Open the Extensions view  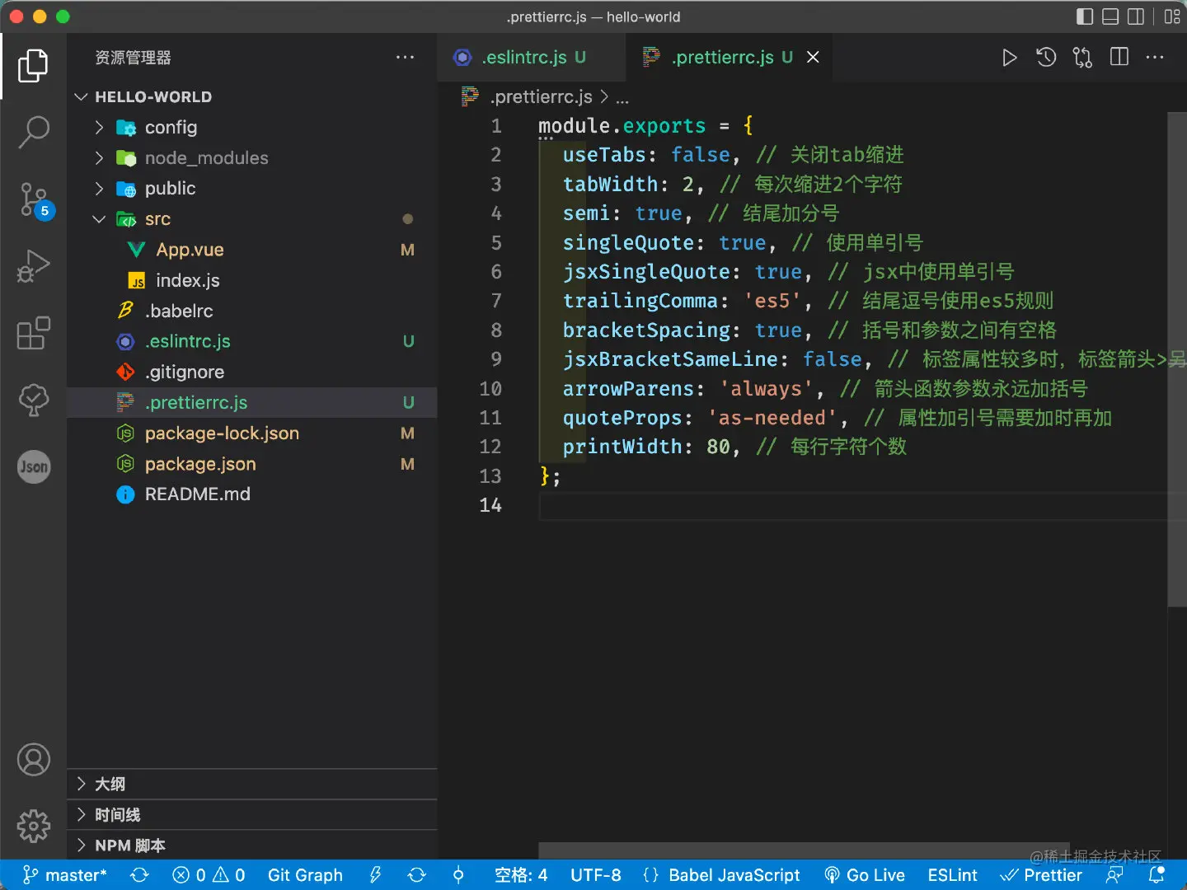[x=33, y=333]
